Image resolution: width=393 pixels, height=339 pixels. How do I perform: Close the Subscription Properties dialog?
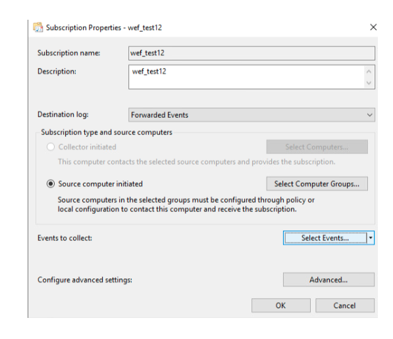[x=373, y=27]
